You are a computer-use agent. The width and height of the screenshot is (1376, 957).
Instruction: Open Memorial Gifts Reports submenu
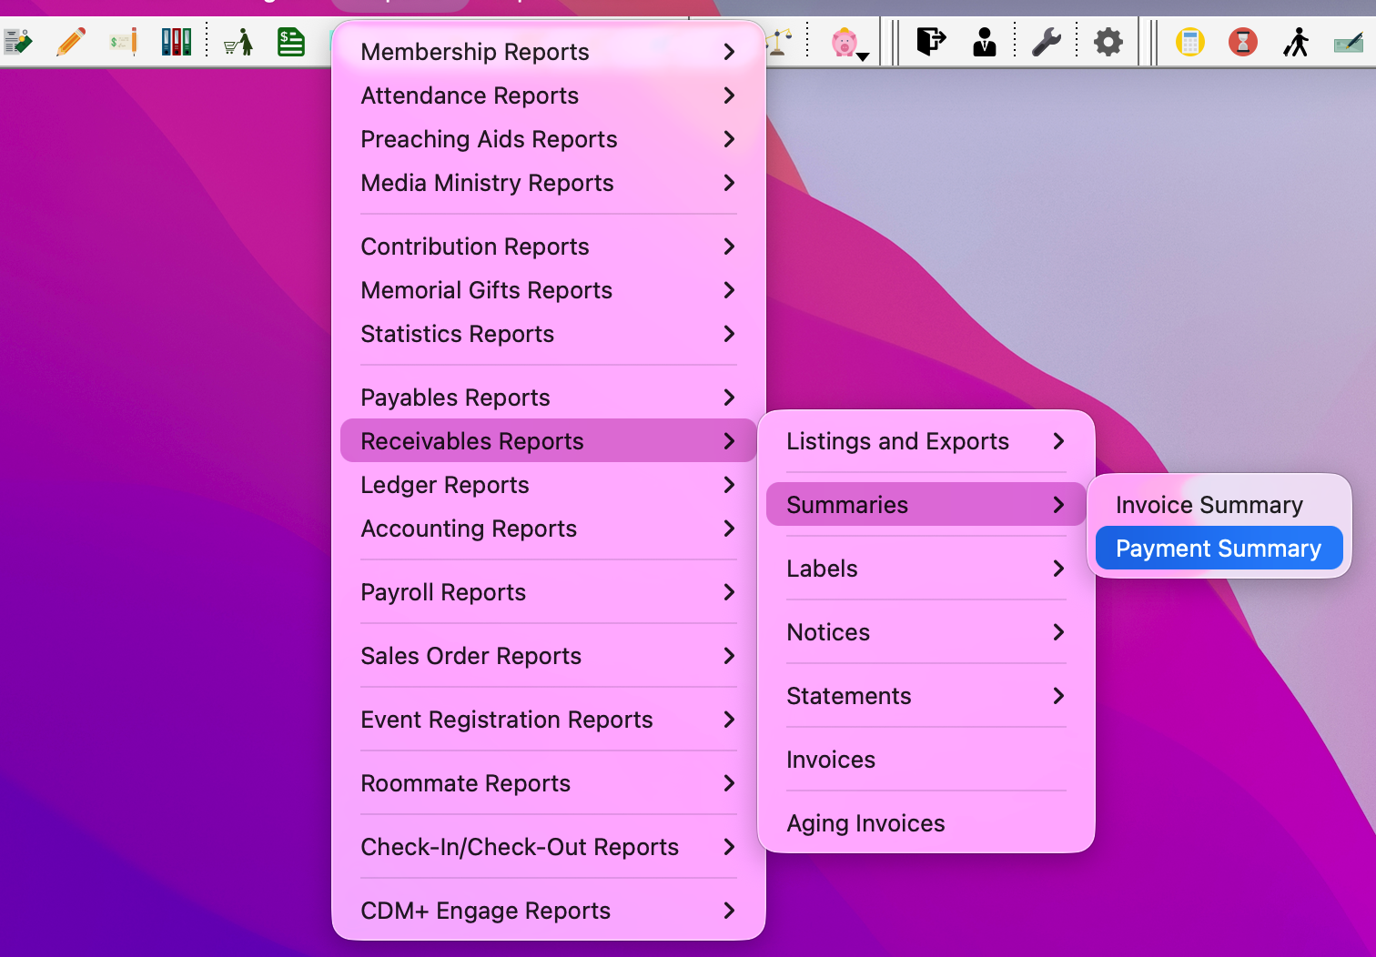point(549,290)
